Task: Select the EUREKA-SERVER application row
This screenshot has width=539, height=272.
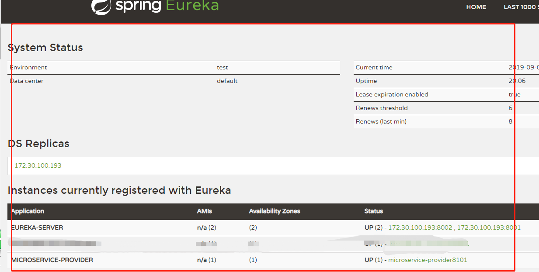Action: click(37, 227)
